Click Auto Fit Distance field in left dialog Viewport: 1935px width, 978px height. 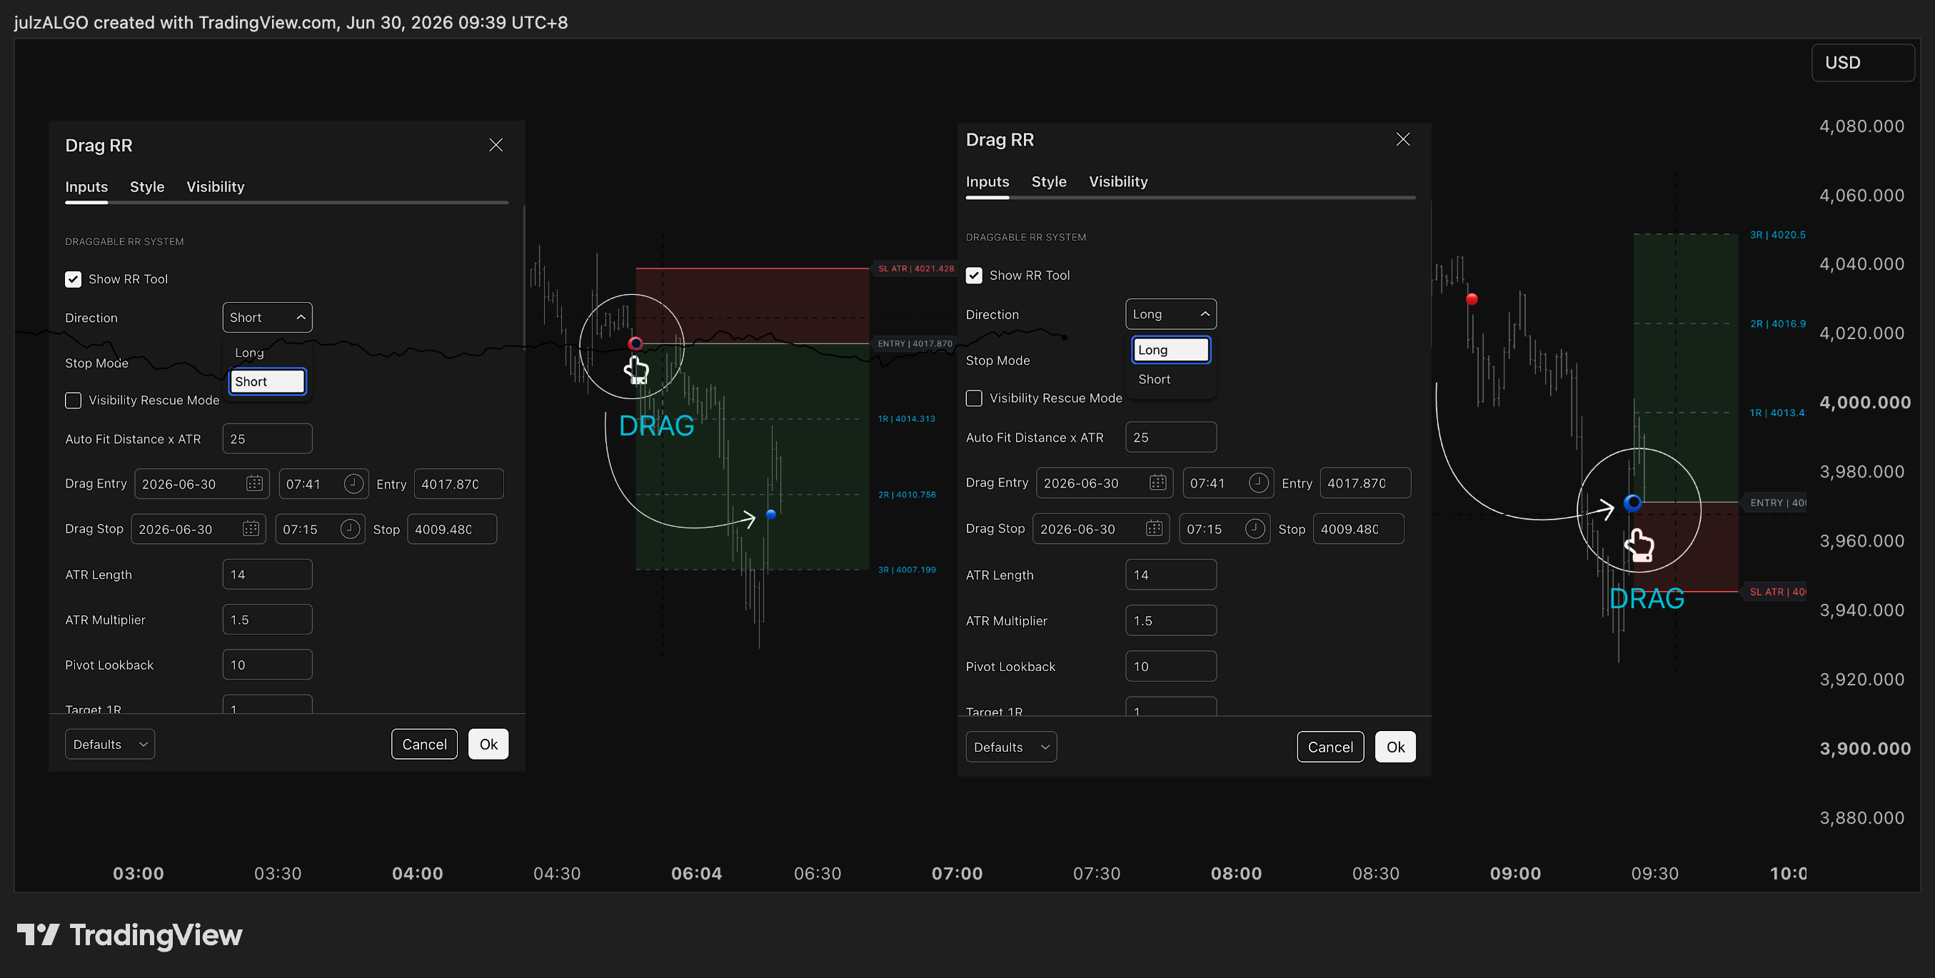(x=266, y=439)
